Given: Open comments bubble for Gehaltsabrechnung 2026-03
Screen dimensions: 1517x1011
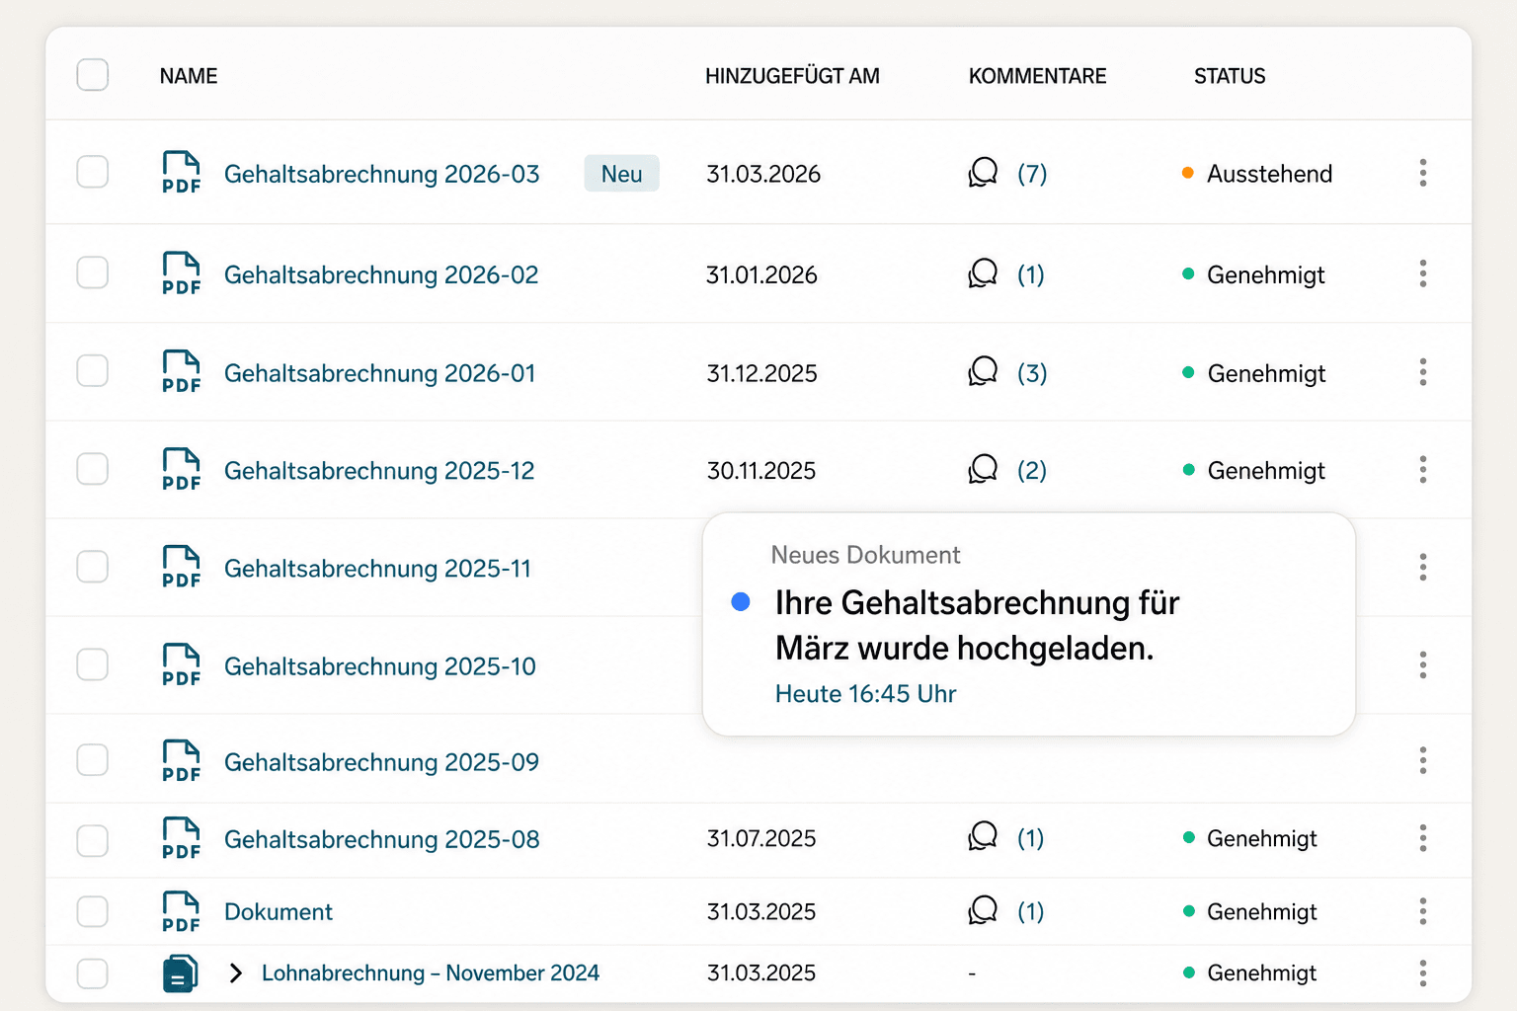Looking at the screenshot, I should [x=983, y=173].
